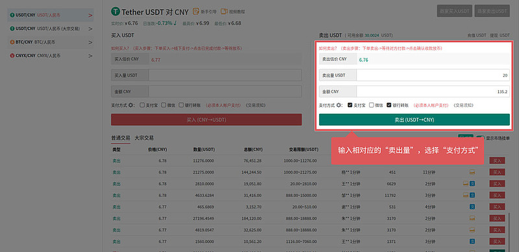The image size is (519, 252).
Task: Focus sell-side 金额 CNY field showing 135.2
Action: pyautogui.click(x=433, y=91)
